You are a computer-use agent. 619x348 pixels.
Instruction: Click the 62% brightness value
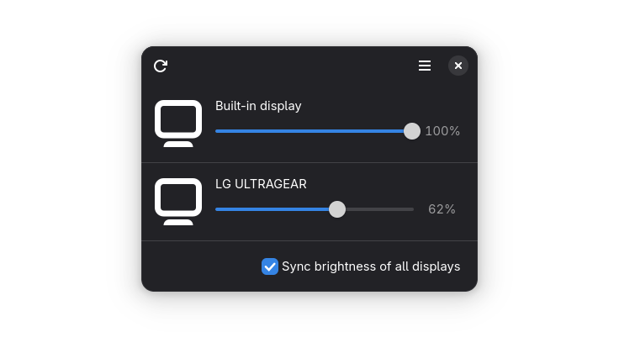point(442,209)
